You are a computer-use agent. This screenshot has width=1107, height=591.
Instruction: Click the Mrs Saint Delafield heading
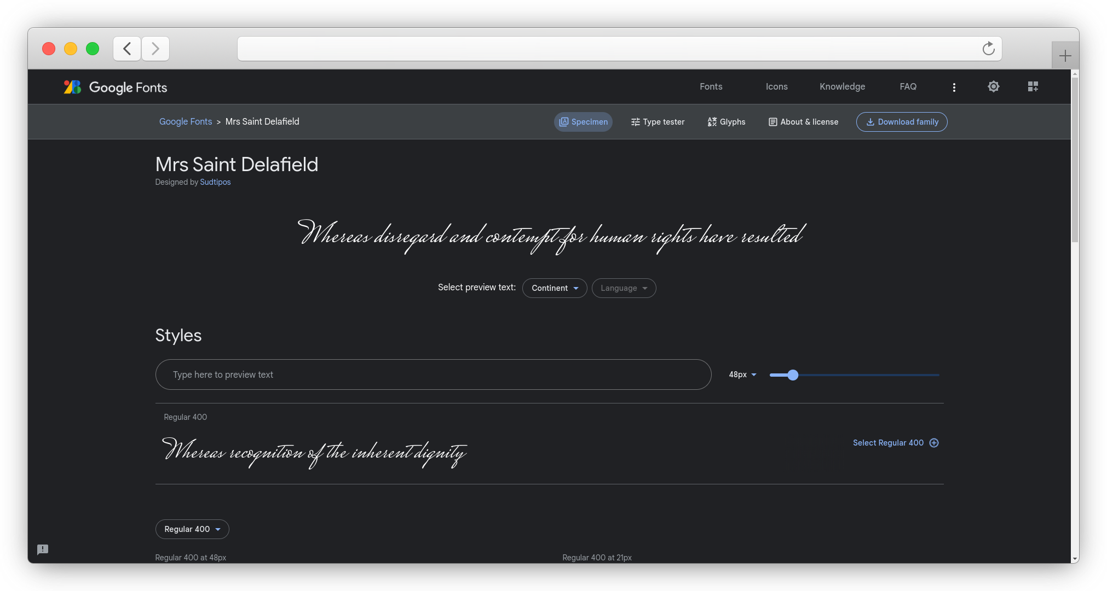(x=237, y=164)
